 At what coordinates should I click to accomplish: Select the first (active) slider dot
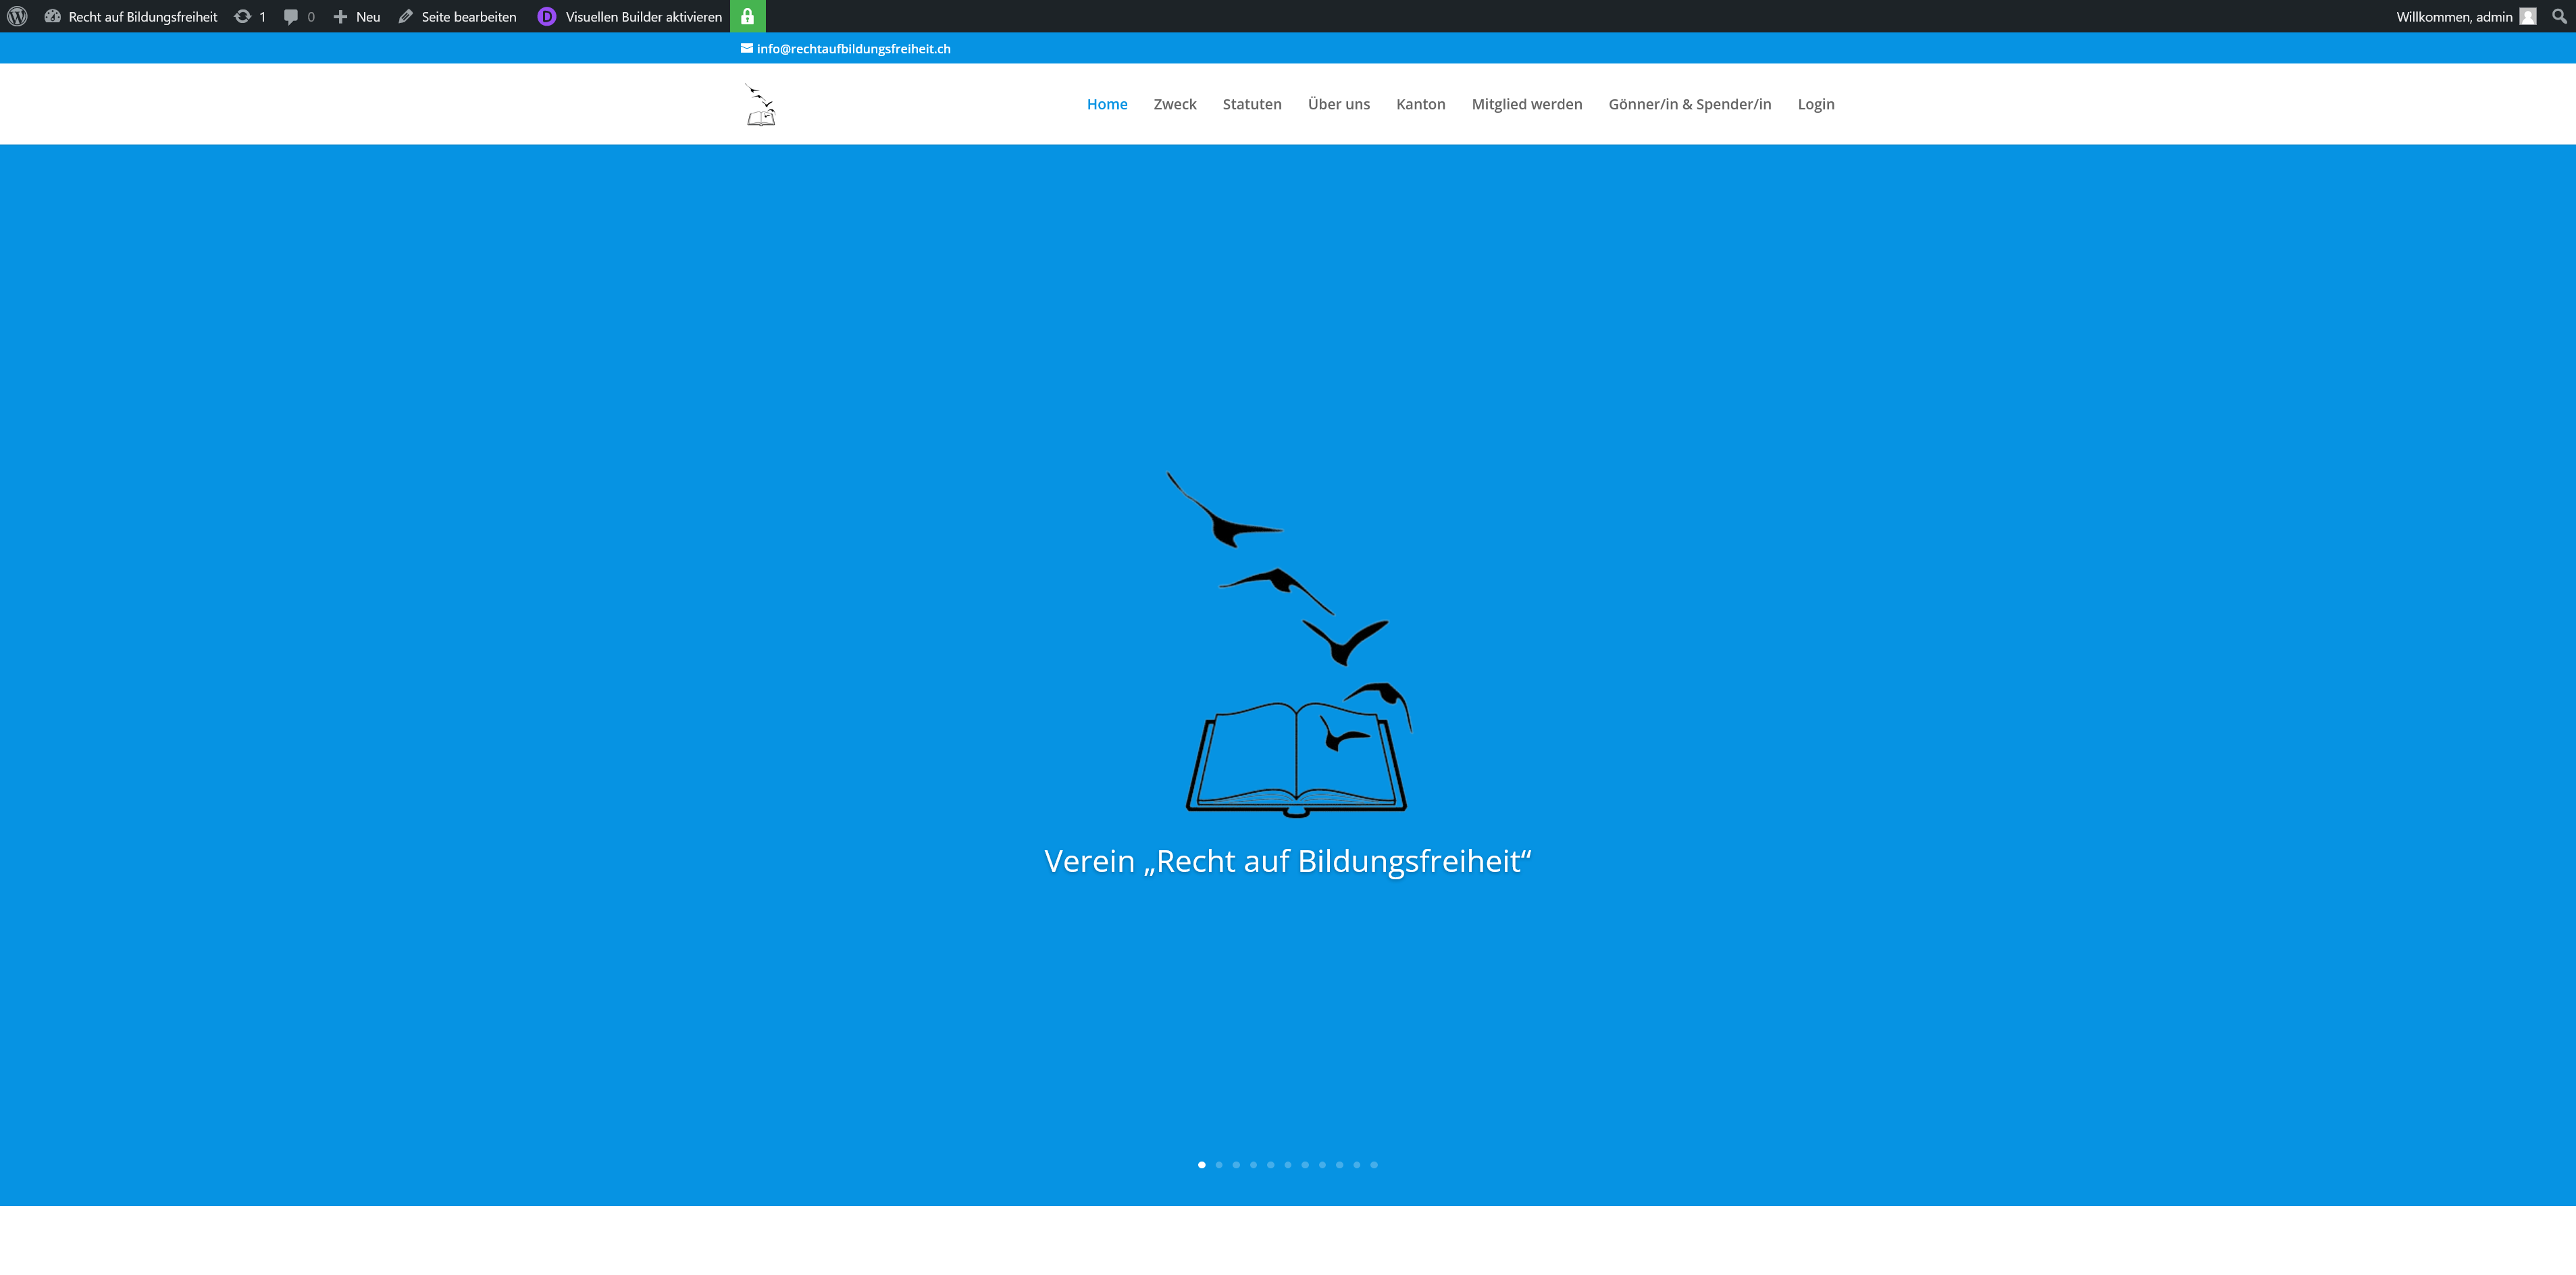click(x=1201, y=1165)
